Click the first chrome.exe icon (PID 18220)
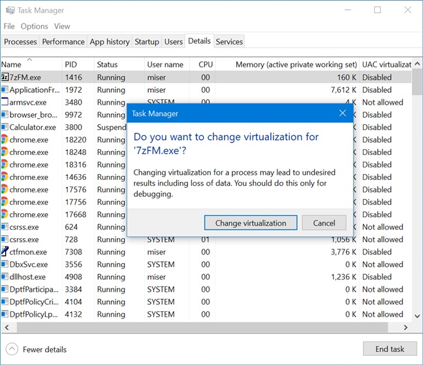Screen dimensions: 423x365 click(x=5, y=139)
